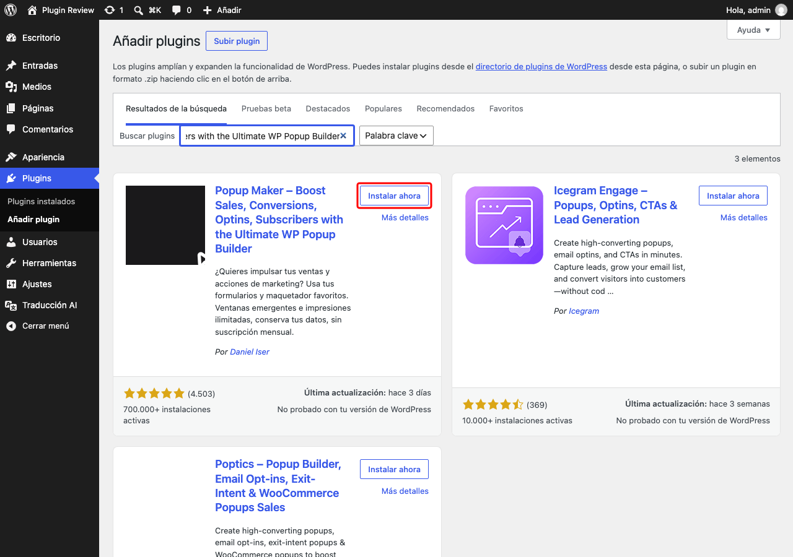Open the admin user avatar

(x=781, y=10)
